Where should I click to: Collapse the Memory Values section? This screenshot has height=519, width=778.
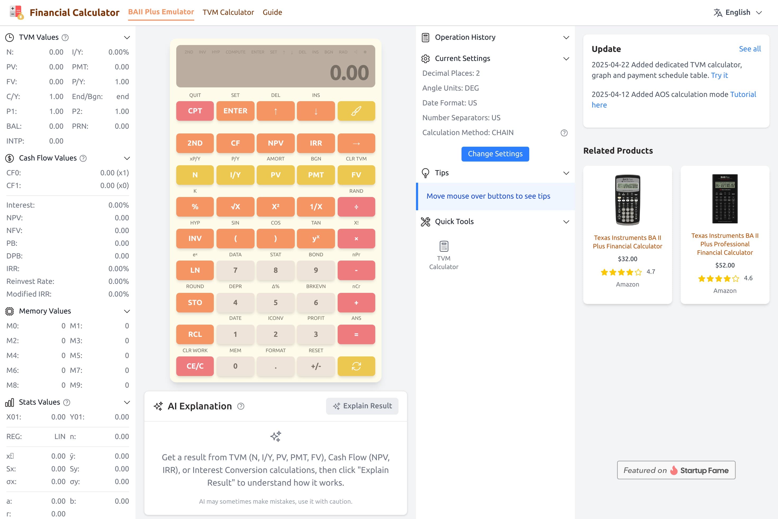127,311
